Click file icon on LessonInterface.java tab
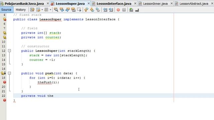 click(x=94, y=4)
